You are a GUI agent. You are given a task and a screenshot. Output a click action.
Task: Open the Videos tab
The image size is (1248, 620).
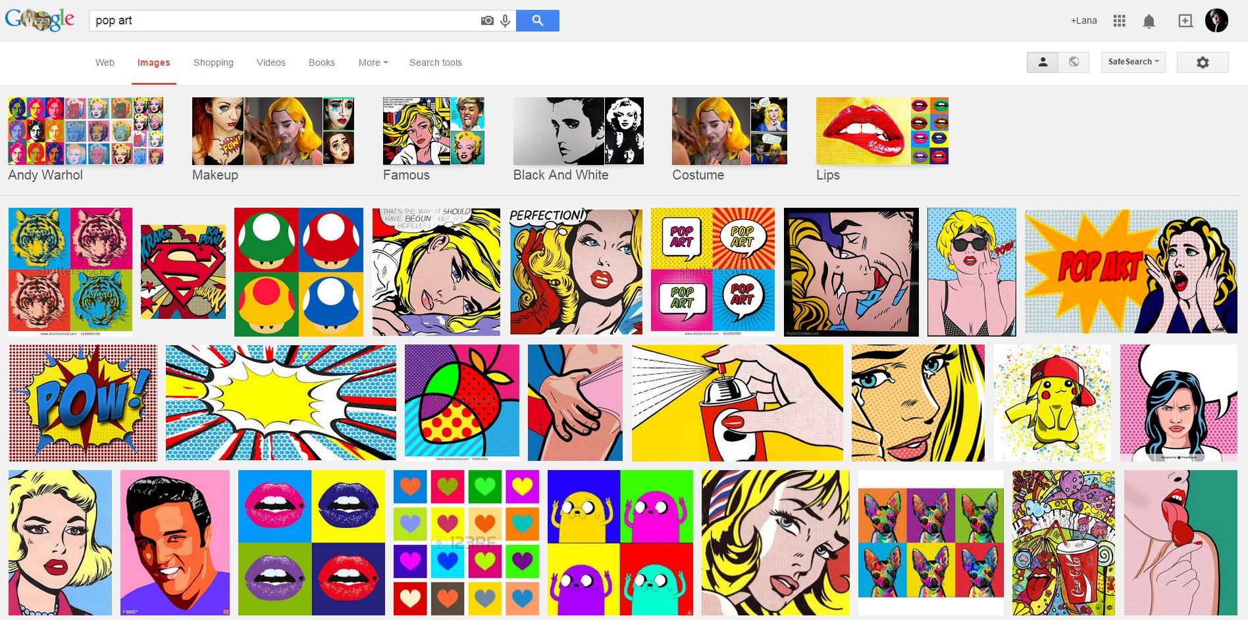pyautogui.click(x=271, y=62)
